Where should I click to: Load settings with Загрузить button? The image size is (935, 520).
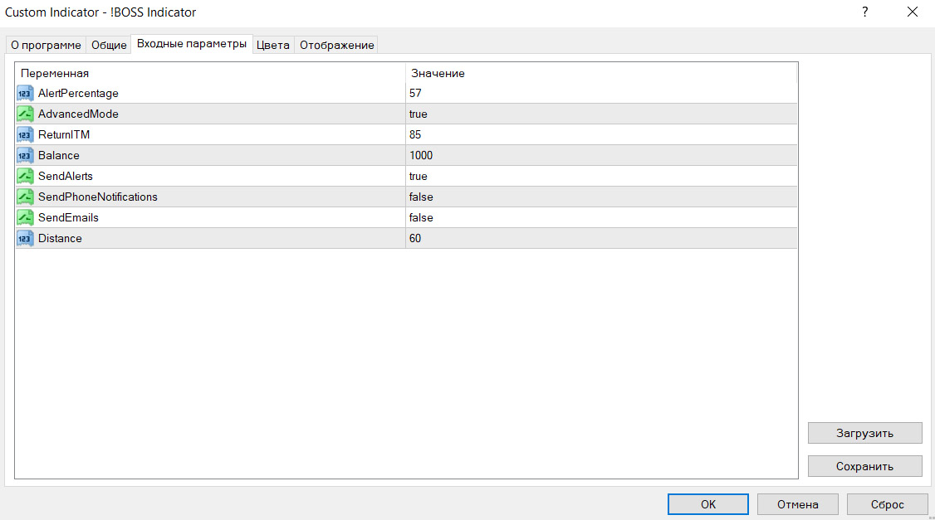point(864,433)
